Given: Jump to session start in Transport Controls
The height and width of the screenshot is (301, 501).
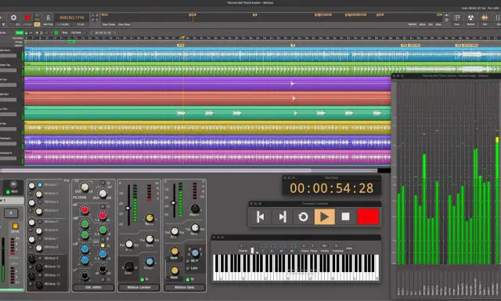Looking at the screenshot, I should tap(261, 217).
